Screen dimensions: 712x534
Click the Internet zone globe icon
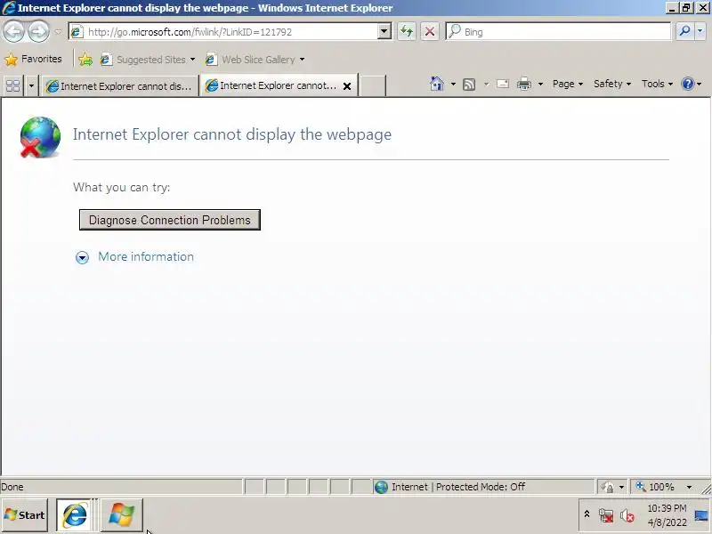coord(381,487)
